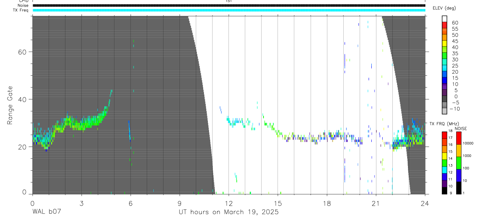Click the 151 CPID value at top
Viewport: 478px width, 220px height.
[228, 1]
